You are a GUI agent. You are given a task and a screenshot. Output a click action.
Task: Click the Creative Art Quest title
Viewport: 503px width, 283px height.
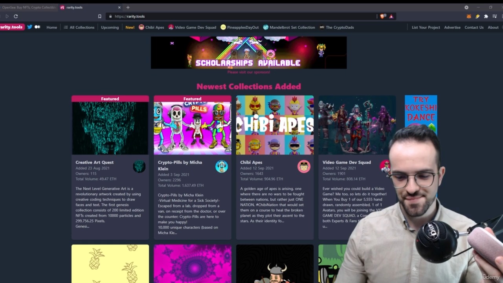click(94, 162)
